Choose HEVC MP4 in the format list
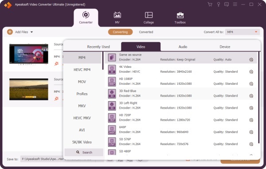This screenshot has width=266, height=169. coord(82,70)
